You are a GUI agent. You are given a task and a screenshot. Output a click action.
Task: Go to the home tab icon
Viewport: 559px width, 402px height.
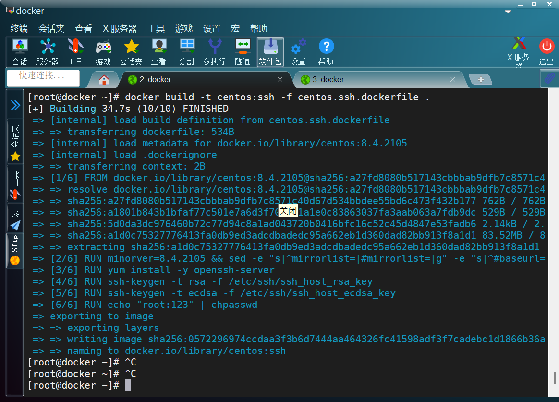104,80
